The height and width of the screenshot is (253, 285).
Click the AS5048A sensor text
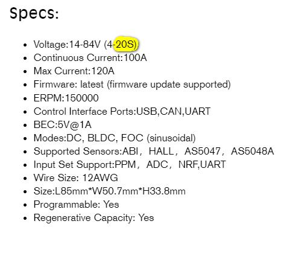tap(252, 152)
